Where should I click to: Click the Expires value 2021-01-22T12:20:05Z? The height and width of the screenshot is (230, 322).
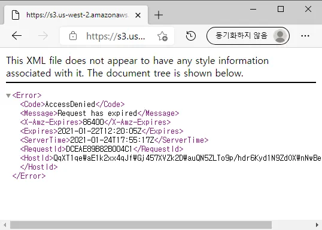pos(99,131)
